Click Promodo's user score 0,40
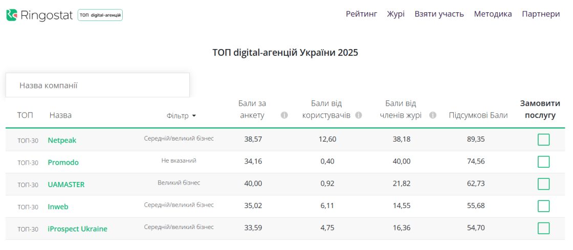This screenshot has width=573, height=250. tap(327, 162)
